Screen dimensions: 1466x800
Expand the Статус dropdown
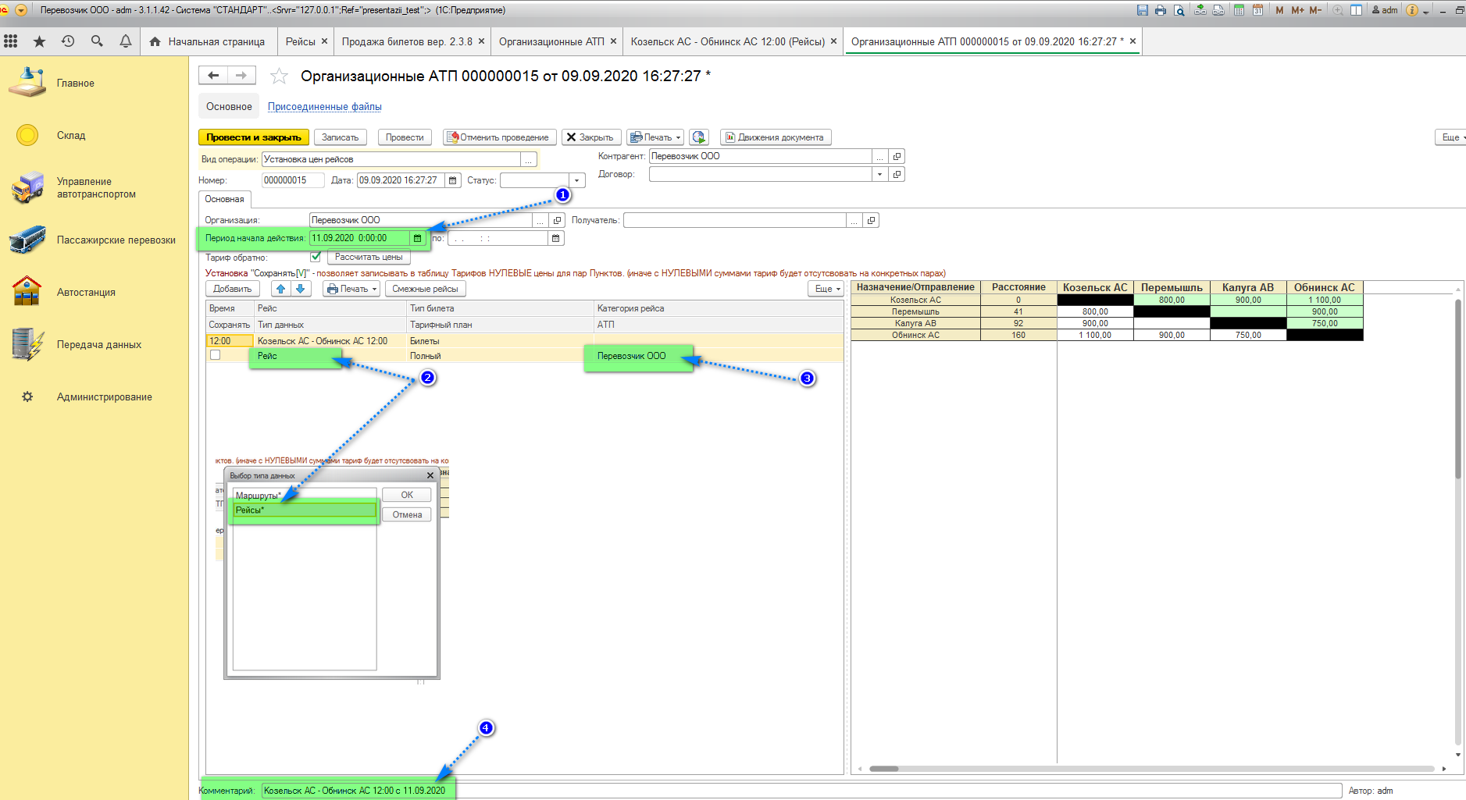(x=577, y=180)
